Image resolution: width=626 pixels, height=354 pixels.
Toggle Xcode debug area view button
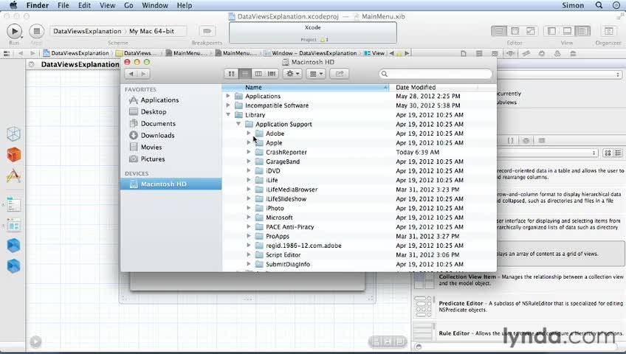pos(567,31)
